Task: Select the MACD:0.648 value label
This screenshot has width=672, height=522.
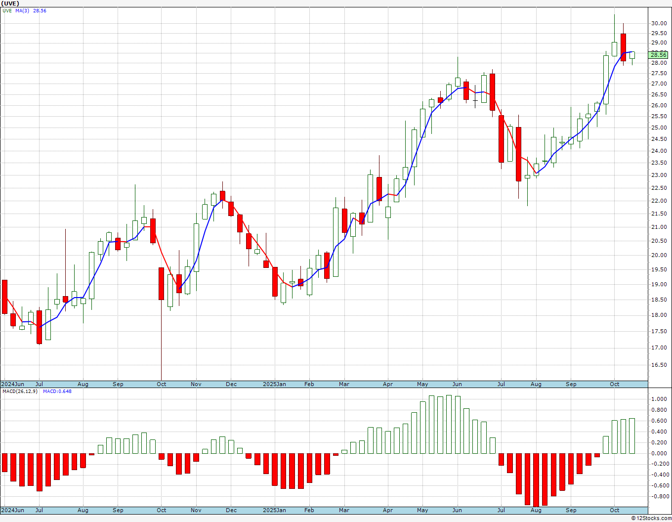Action: tap(57, 391)
